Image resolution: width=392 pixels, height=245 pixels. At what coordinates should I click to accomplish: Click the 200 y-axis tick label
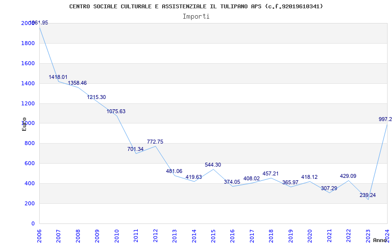31,203
